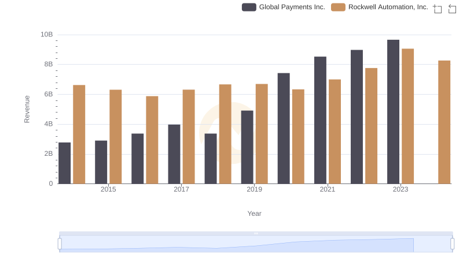Click the 2023 x-axis label
The image size is (463, 266).
pos(400,189)
